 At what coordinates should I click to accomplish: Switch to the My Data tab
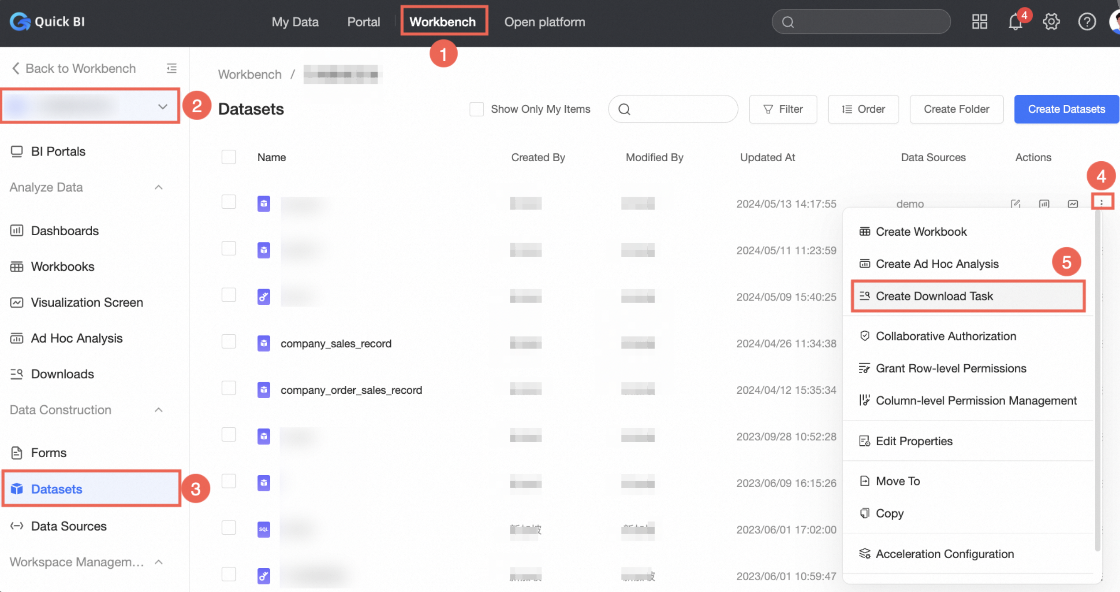click(295, 22)
